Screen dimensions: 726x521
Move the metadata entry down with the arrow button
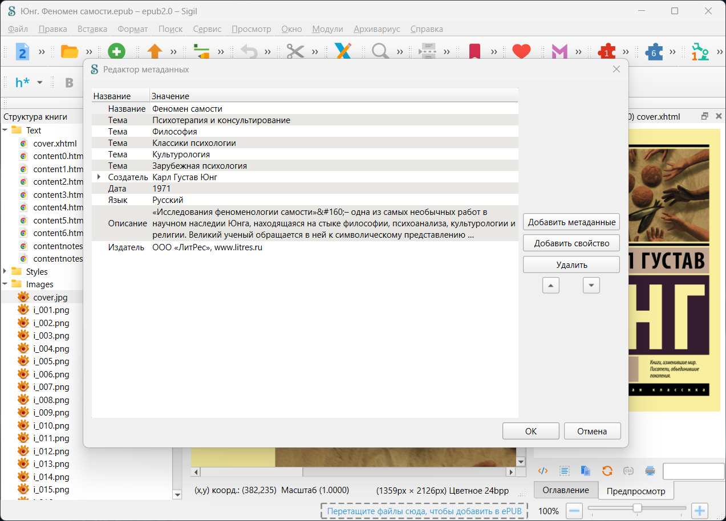click(x=591, y=285)
